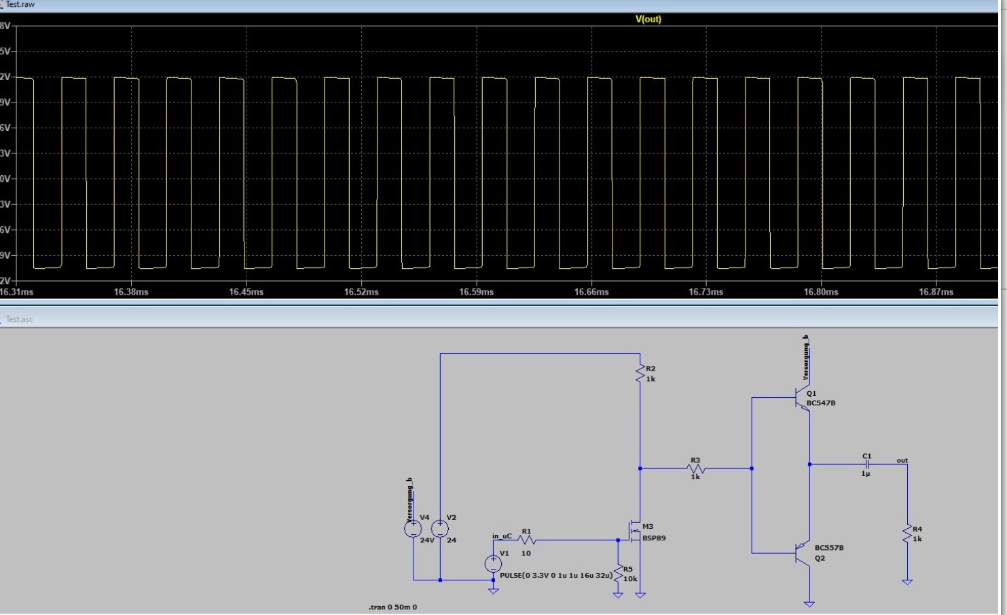Click the ground symbol under R5

point(618,595)
